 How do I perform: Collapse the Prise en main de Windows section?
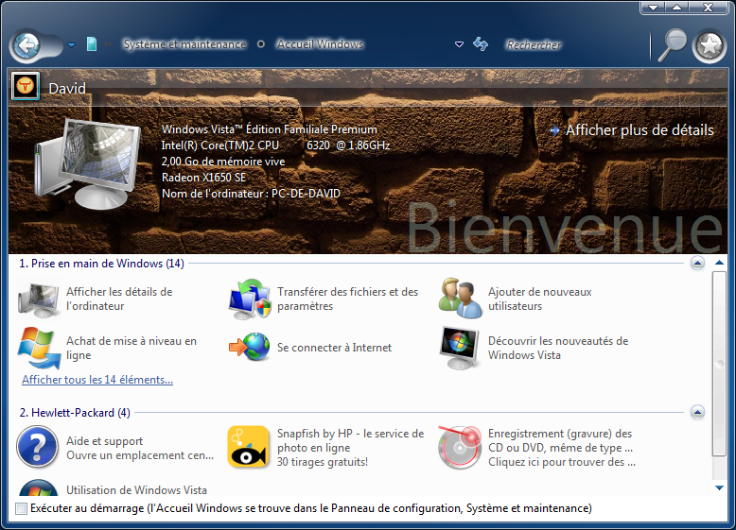point(697,264)
